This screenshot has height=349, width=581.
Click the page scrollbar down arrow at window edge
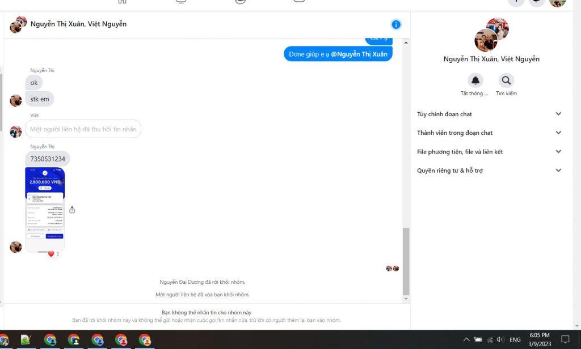coord(577,326)
